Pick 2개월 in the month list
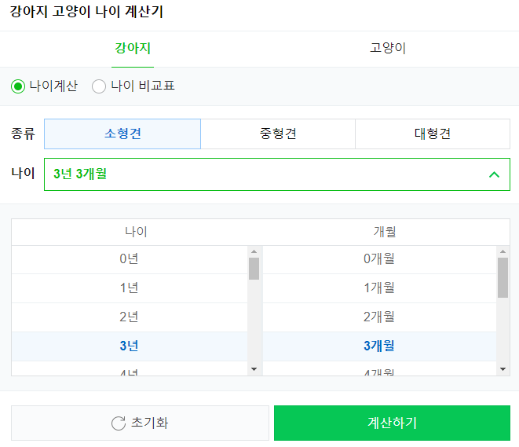519x447 pixels. [379, 317]
